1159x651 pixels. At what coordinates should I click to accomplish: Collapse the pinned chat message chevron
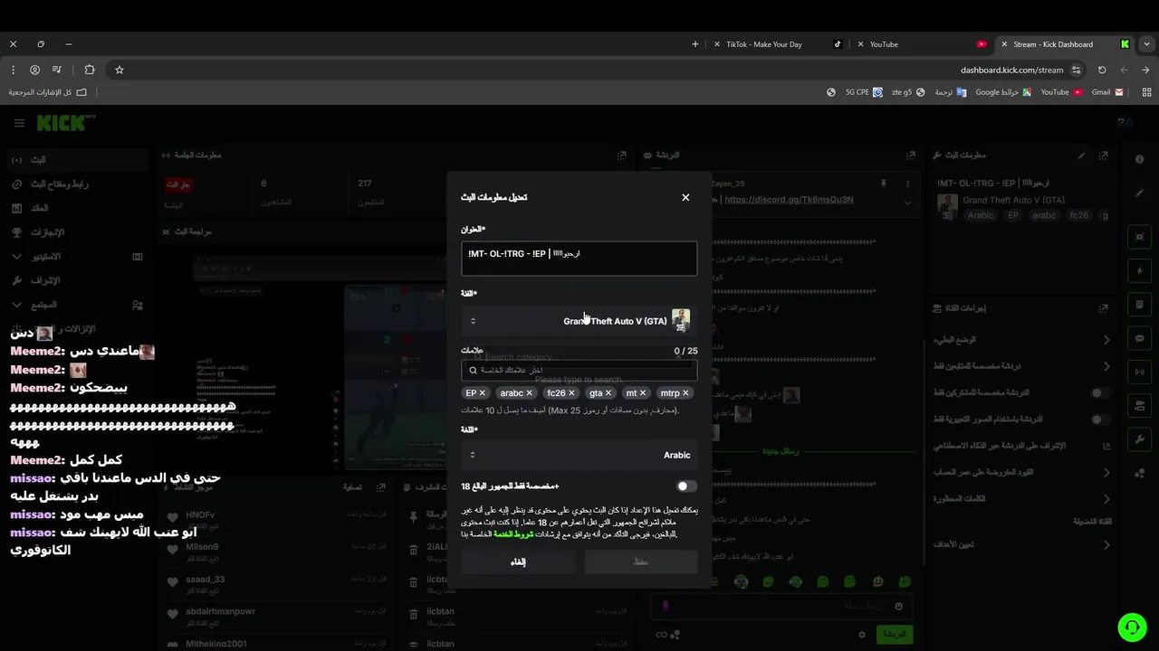(907, 203)
